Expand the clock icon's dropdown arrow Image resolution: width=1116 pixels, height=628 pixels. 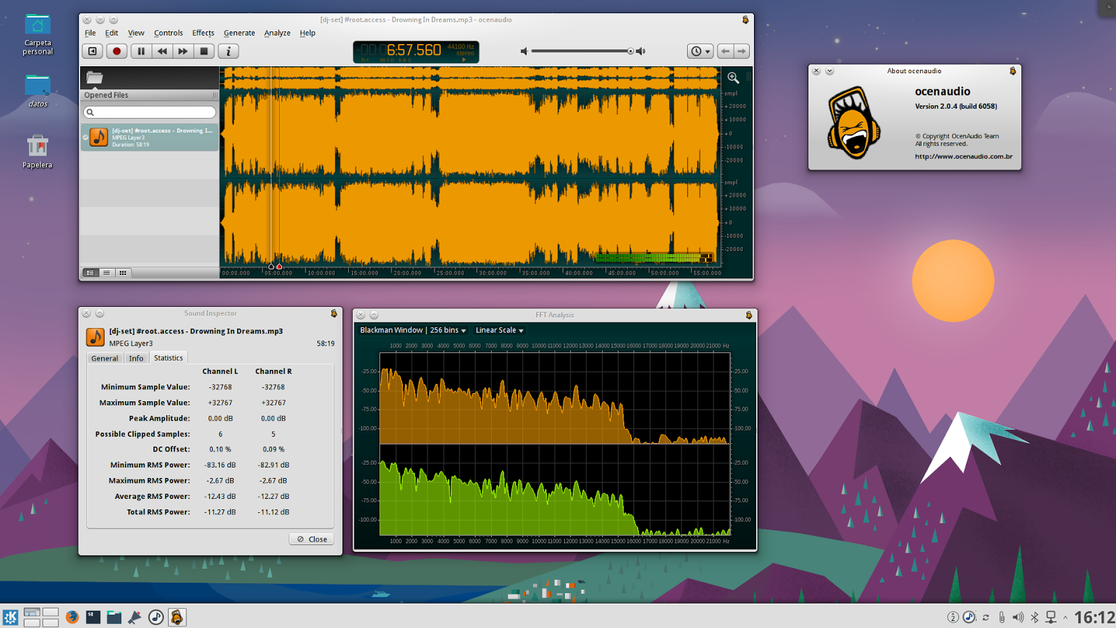707,51
